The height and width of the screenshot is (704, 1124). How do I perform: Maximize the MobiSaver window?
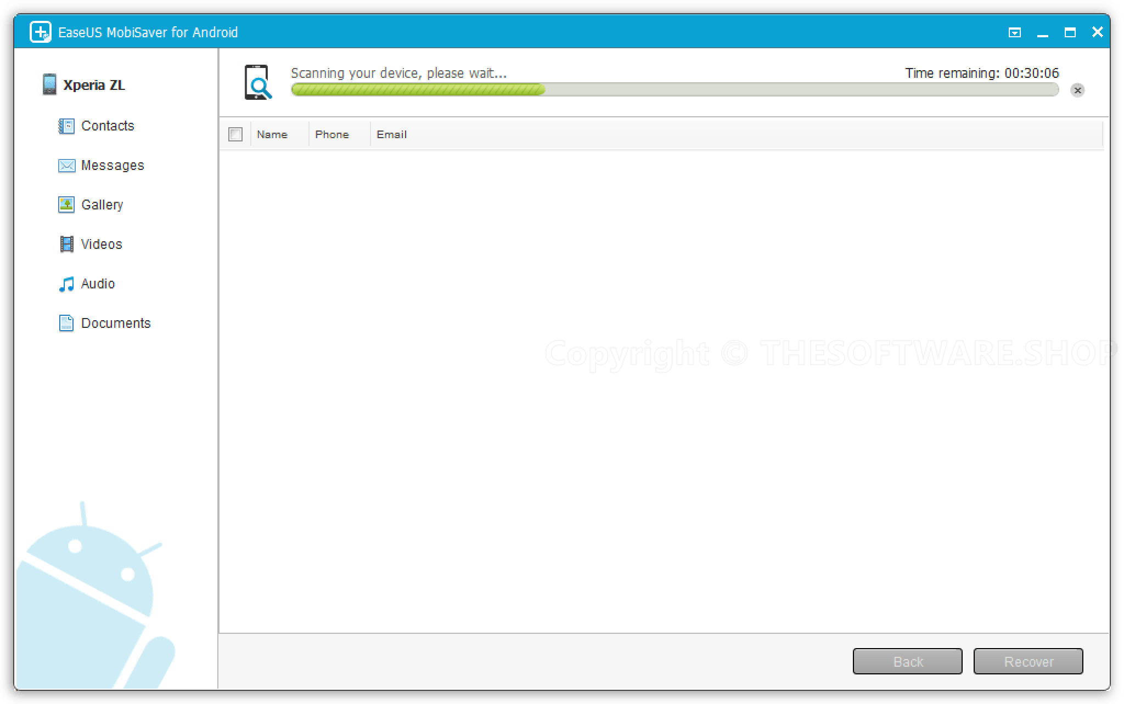coord(1070,33)
